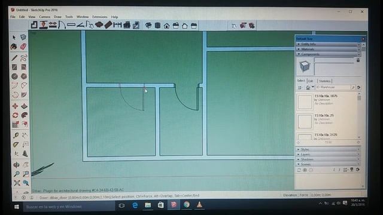The image size is (383, 215).
Task: Choose the Line pencil tool
Action: pyautogui.click(x=14, y=58)
